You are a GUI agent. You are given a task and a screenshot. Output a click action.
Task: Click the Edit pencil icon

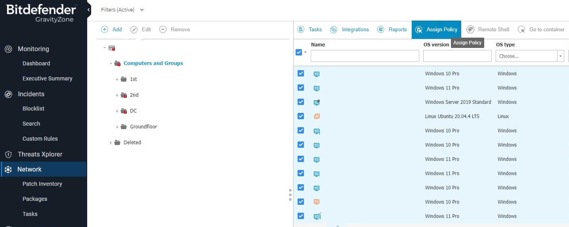point(134,29)
